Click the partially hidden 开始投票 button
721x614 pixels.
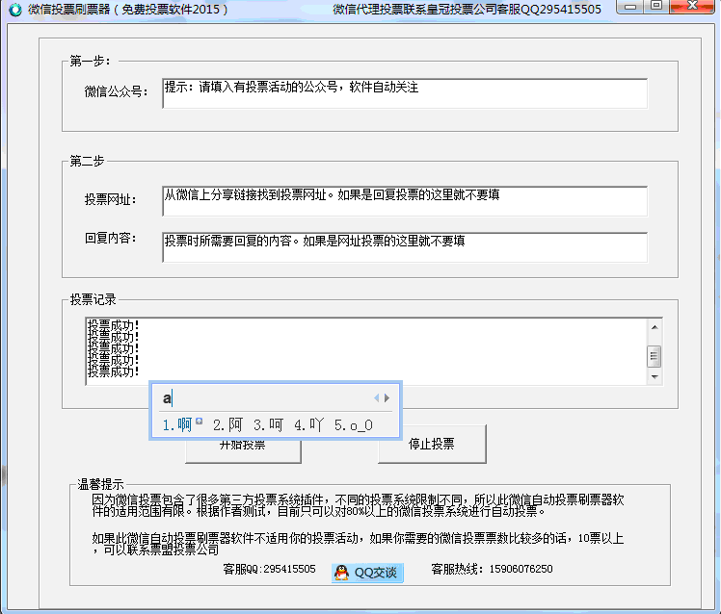pos(243,452)
